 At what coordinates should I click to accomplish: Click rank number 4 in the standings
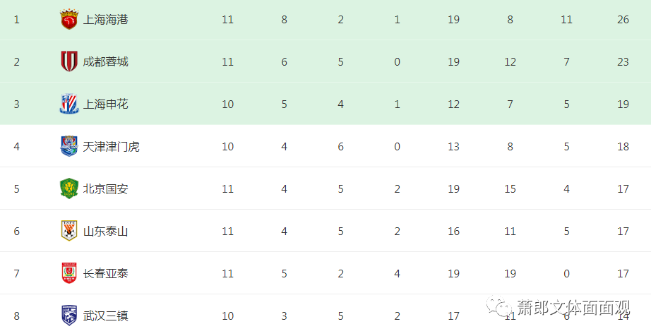click(x=17, y=146)
